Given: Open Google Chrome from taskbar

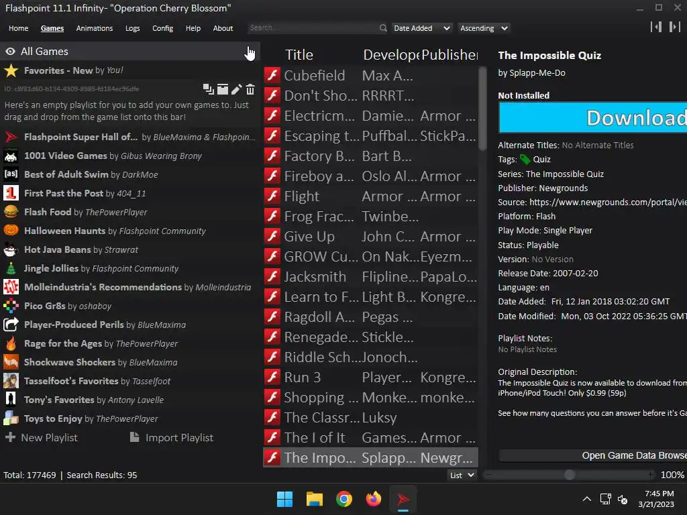Looking at the screenshot, I should [344, 499].
